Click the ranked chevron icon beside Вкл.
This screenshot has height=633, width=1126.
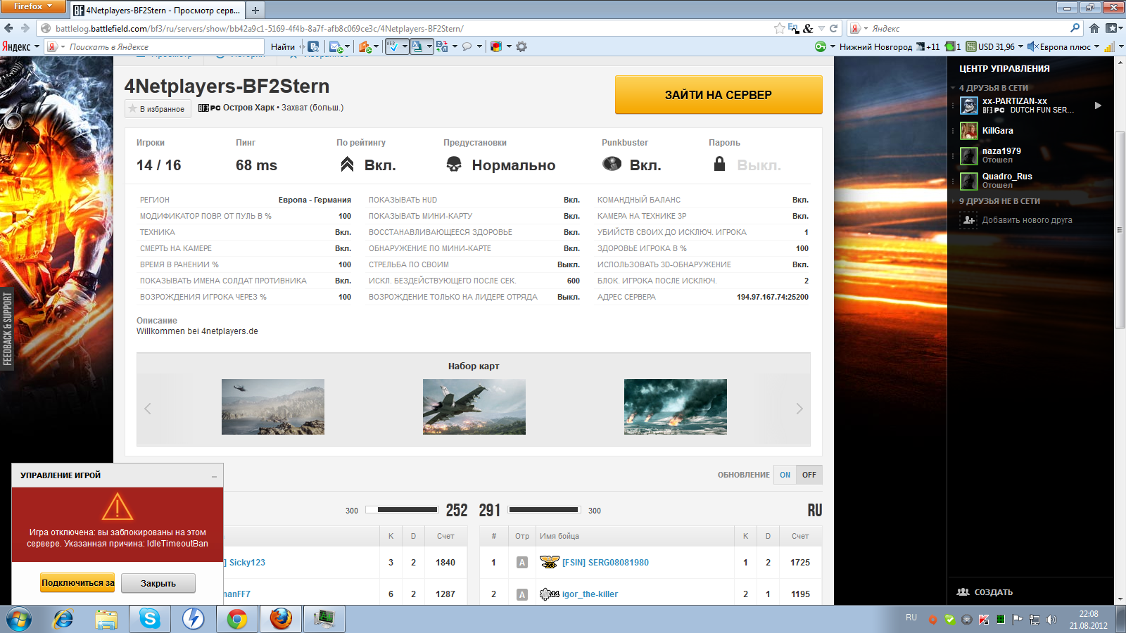[347, 165]
